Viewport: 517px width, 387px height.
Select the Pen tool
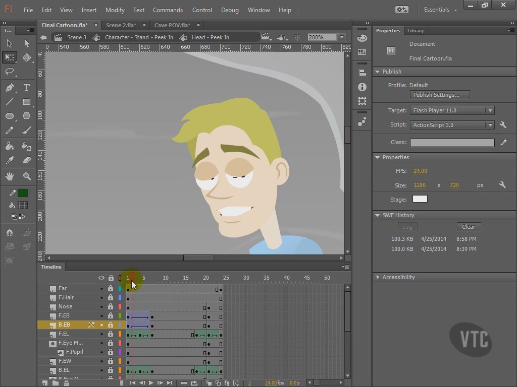click(9, 88)
